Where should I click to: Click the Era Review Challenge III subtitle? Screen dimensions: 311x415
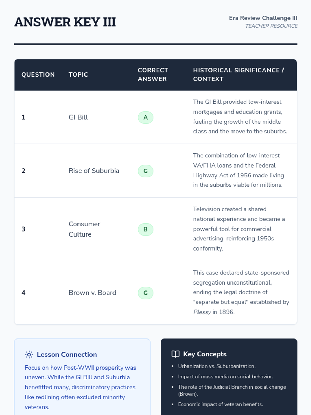click(263, 18)
